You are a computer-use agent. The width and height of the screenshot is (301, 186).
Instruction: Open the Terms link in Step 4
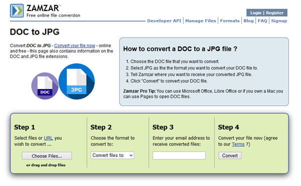tap(238, 144)
